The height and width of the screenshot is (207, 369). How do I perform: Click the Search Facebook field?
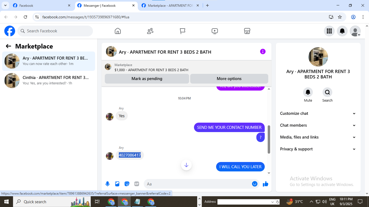(55, 31)
